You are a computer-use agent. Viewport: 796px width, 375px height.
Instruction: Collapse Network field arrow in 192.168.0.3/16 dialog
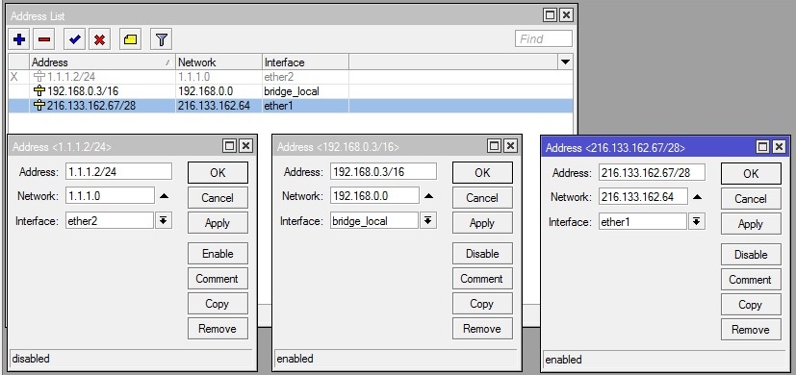(x=428, y=196)
